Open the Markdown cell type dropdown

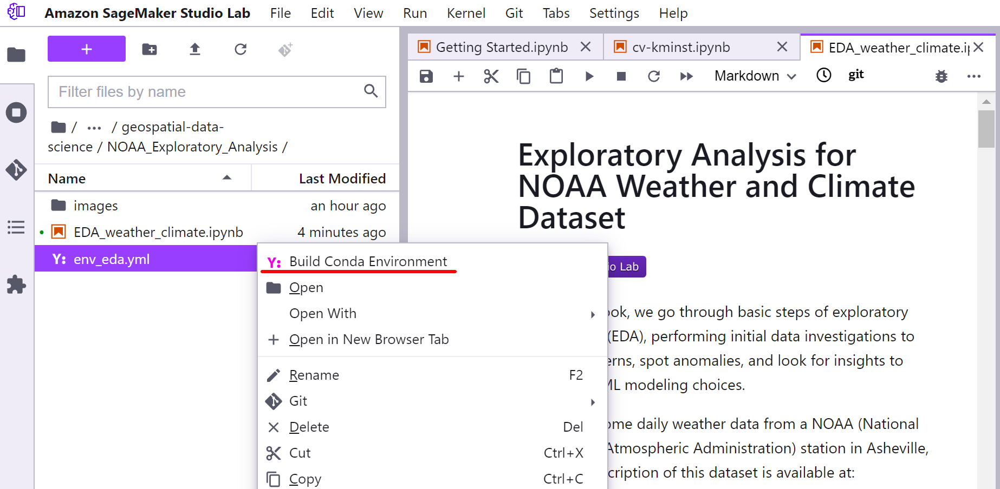tap(755, 76)
